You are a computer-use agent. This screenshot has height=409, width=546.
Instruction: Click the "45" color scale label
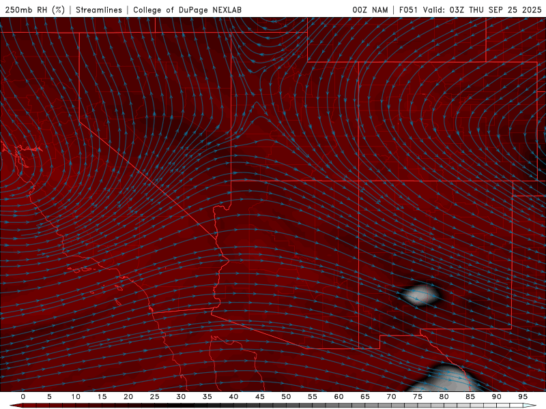click(260, 397)
